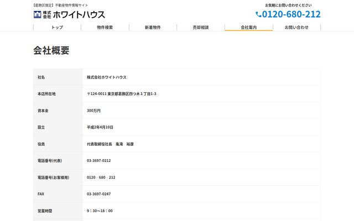Click the 設立 row label
354x221 pixels.
[41, 127]
